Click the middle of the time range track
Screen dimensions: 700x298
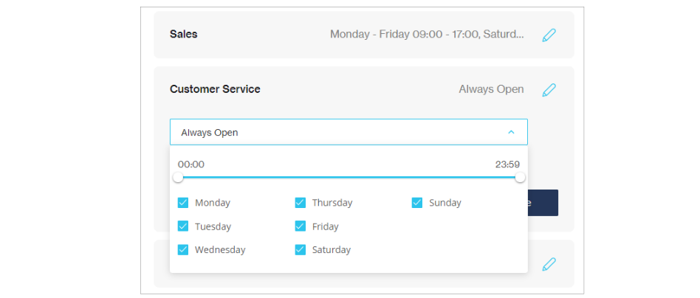tap(349, 178)
